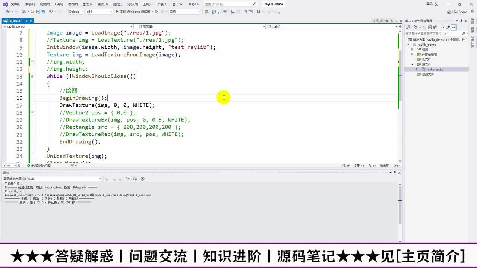Click the navigate backward icon
477x268 pixels.
coord(8,12)
